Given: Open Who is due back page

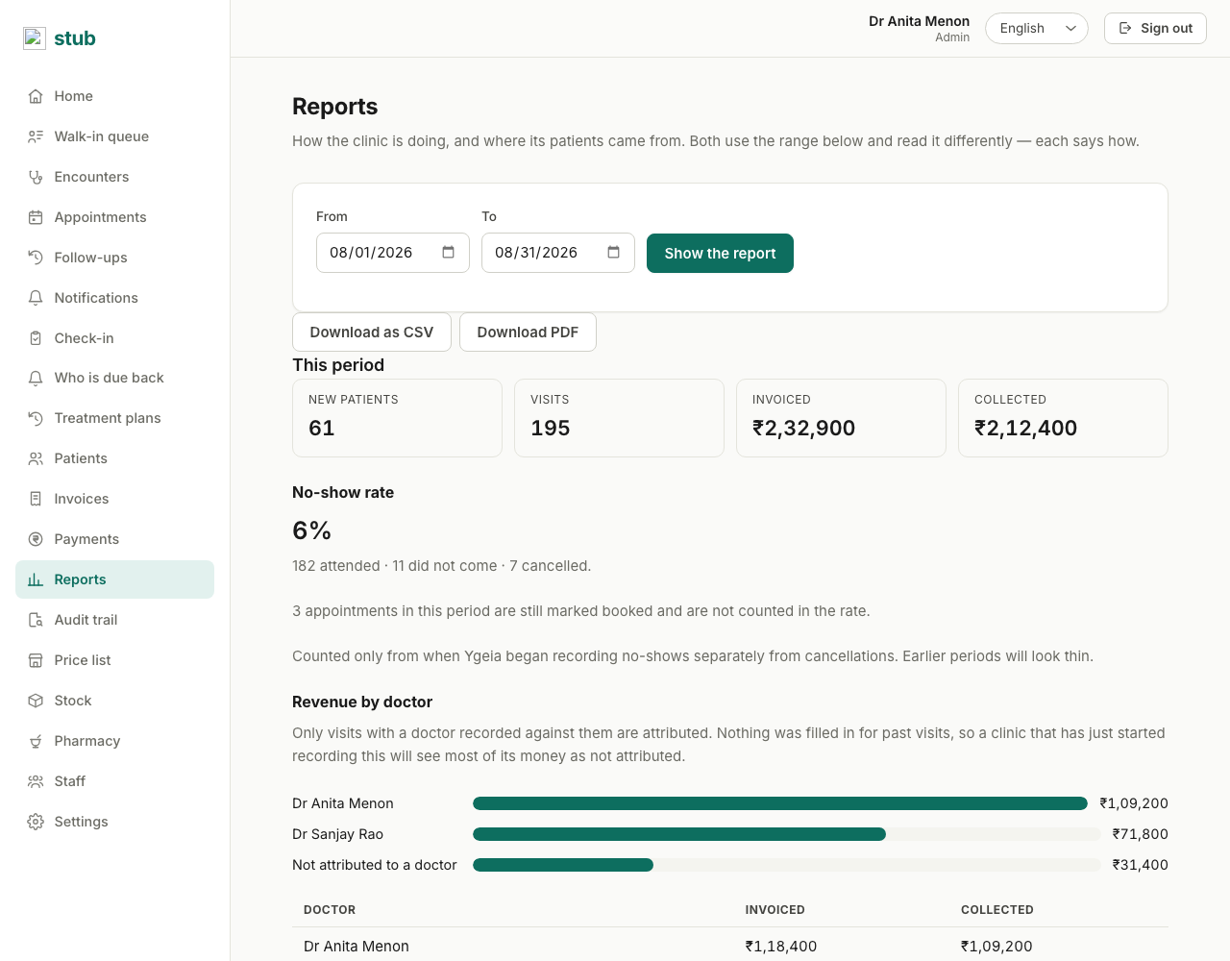Looking at the screenshot, I should (114, 378).
